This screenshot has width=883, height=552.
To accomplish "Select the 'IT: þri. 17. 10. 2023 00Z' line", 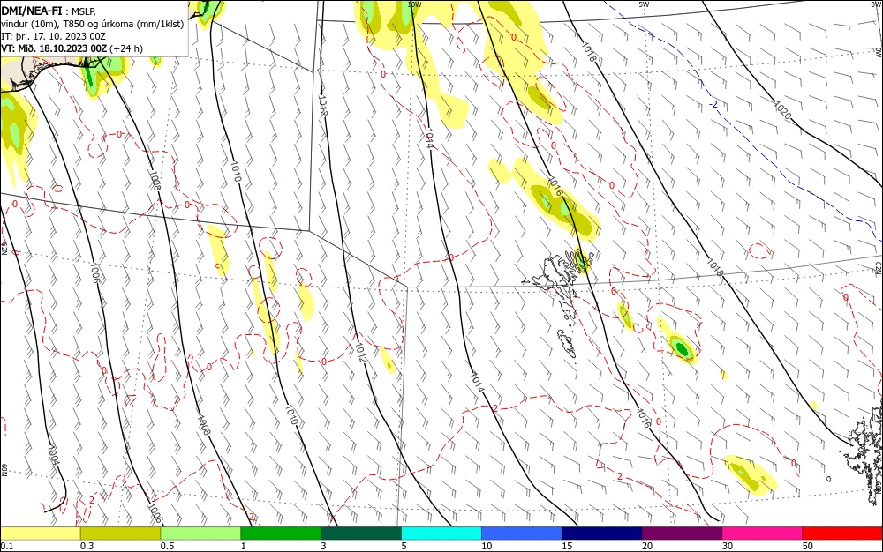I will click(x=54, y=36).
